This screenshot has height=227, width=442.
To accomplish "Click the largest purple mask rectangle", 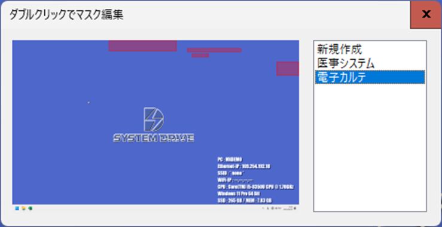I will click(x=142, y=46).
